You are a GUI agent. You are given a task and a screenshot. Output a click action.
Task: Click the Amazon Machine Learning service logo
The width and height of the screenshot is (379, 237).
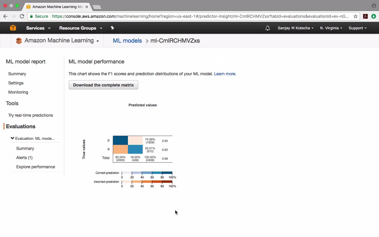tap(19, 41)
